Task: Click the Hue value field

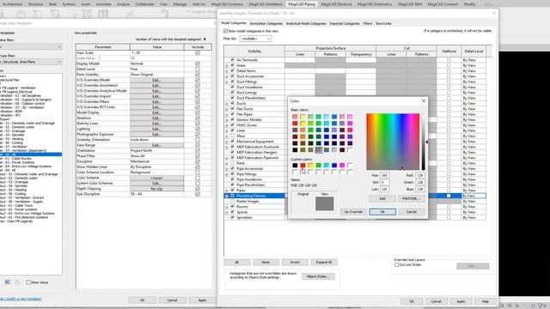Action: (x=384, y=175)
